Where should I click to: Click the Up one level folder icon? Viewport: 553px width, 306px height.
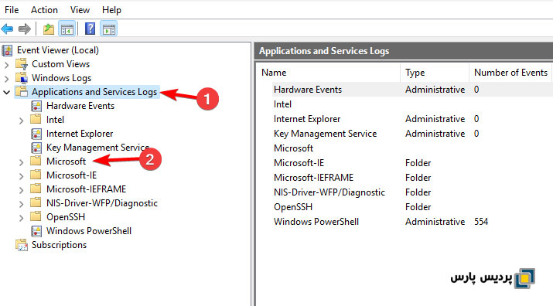(x=48, y=29)
